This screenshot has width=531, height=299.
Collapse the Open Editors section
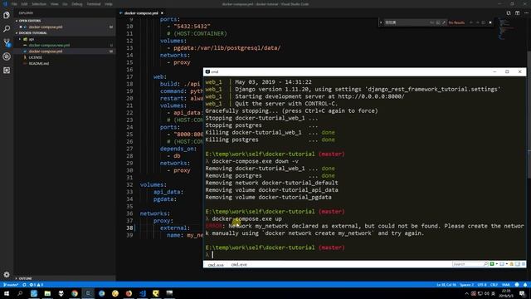(x=65, y=21)
